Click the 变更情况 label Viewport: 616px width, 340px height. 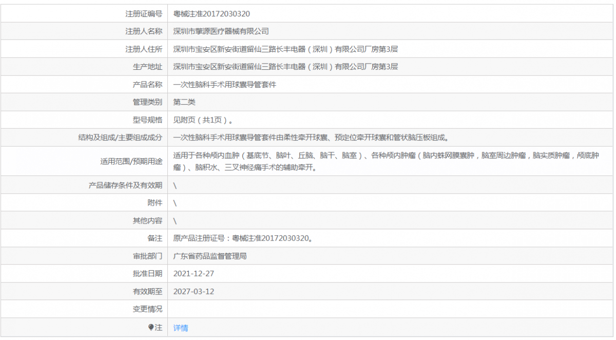click(x=147, y=309)
